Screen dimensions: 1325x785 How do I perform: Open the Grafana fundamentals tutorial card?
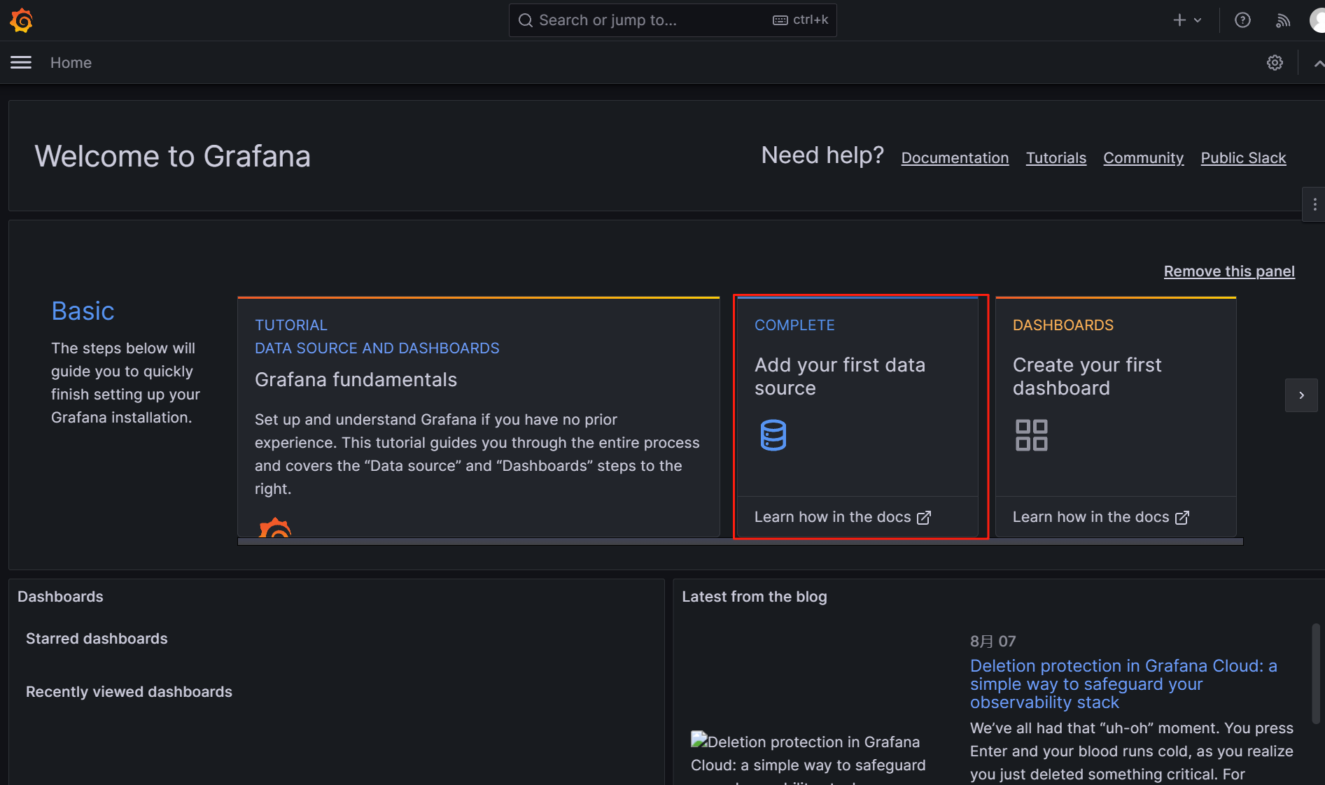(479, 417)
